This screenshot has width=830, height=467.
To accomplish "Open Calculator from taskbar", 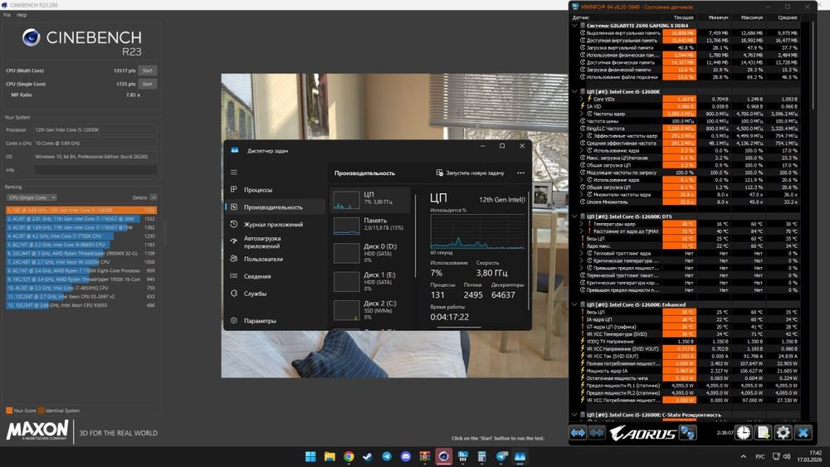I will click(x=481, y=456).
